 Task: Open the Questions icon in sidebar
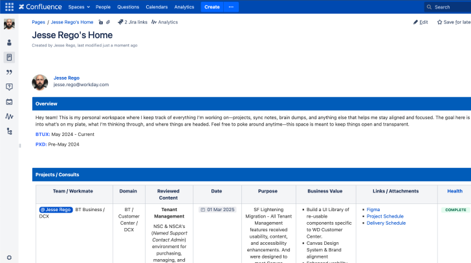(9, 87)
